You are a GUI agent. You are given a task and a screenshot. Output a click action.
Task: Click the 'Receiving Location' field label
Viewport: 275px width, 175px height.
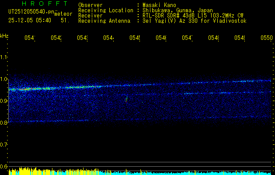[106, 10]
